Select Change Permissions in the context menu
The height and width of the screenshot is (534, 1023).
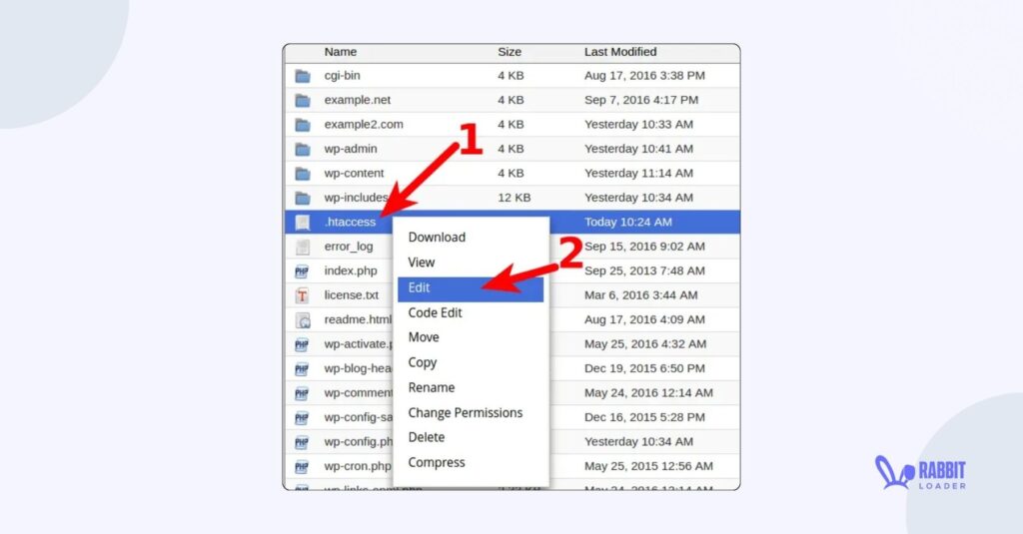click(466, 412)
